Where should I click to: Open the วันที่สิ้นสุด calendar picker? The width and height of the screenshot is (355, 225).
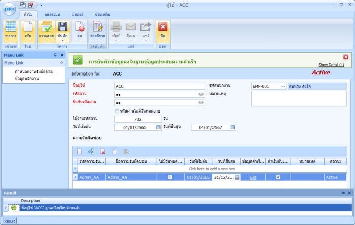pyautogui.click(x=232, y=127)
